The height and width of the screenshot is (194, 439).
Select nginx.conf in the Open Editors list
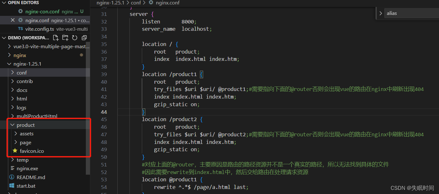45,20
